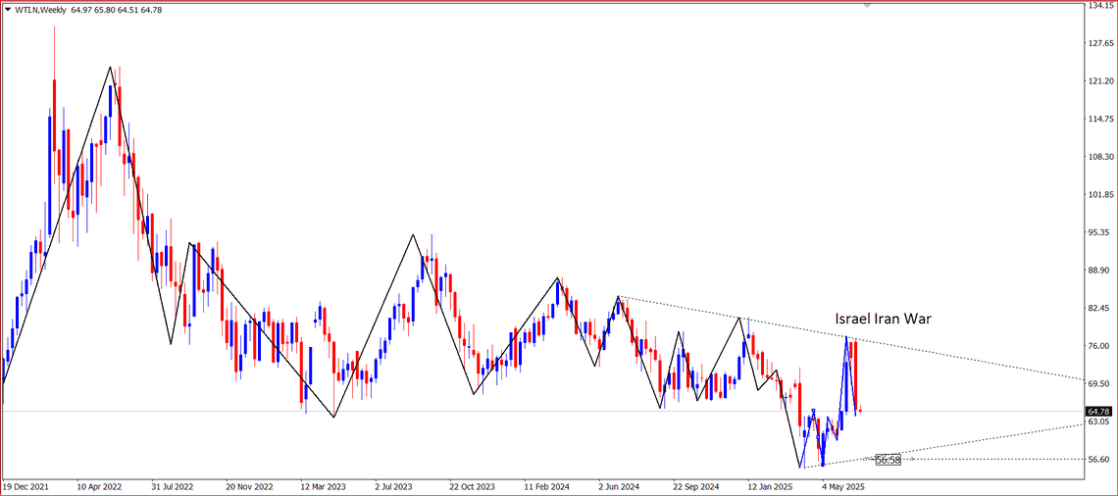The image size is (1118, 496).
Task: Click the 95.35 price scale value
Action: click(1099, 233)
